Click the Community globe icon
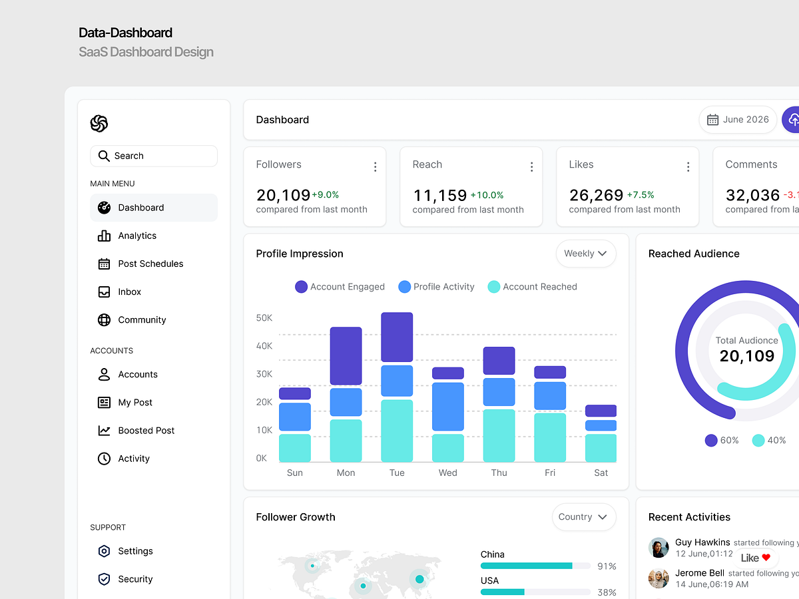Image resolution: width=799 pixels, height=599 pixels. click(x=104, y=319)
